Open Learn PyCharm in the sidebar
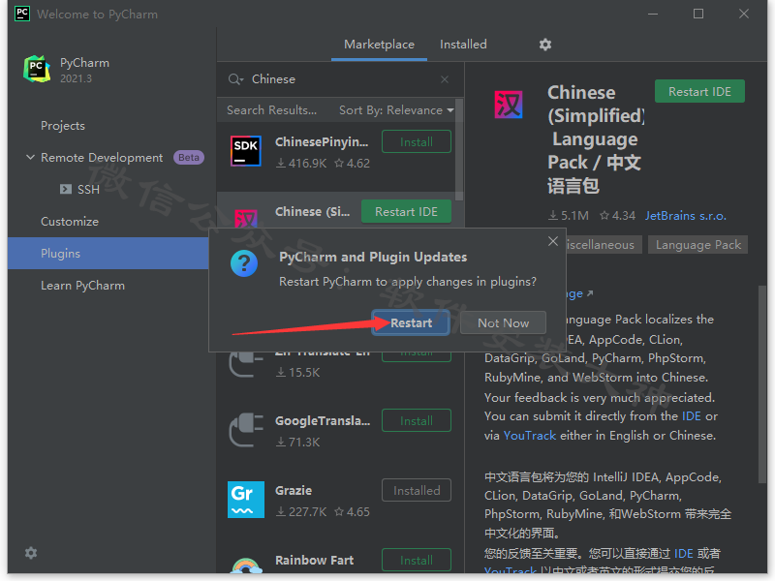This screenshot has width=775, height=581. tap(82, 286)
